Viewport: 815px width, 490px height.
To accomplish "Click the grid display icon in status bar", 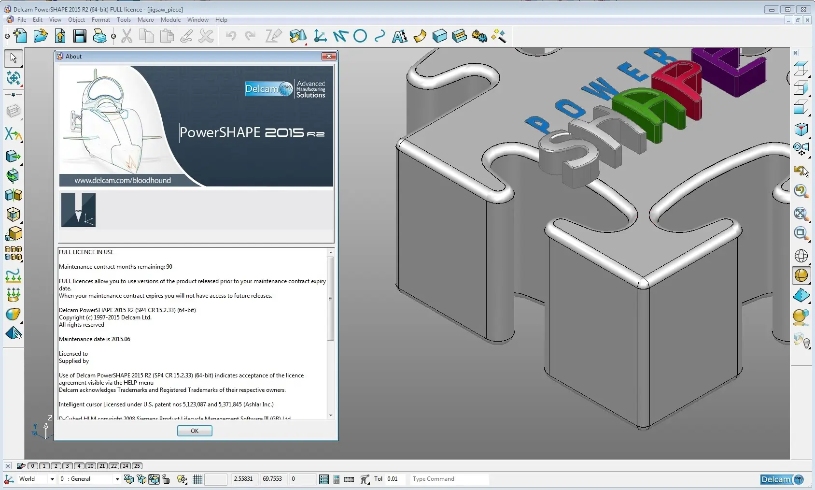I will [197, 479].
